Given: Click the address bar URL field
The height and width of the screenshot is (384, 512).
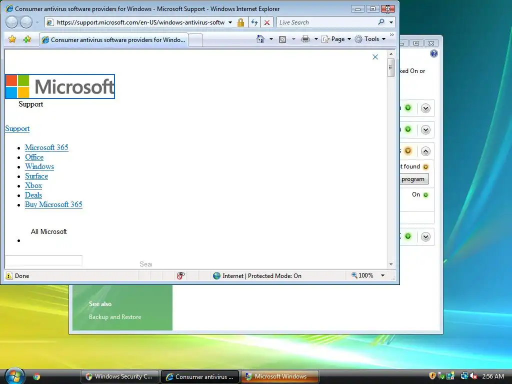Looking at the screenshot, I should click(x=140, y=22).
